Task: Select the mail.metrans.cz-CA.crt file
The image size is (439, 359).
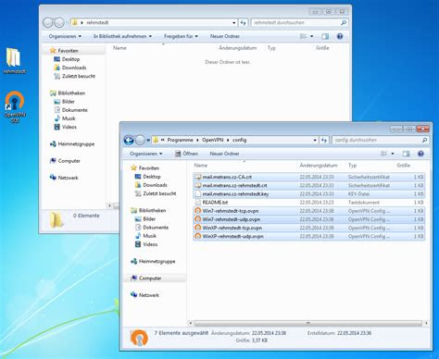Action: 308,177
